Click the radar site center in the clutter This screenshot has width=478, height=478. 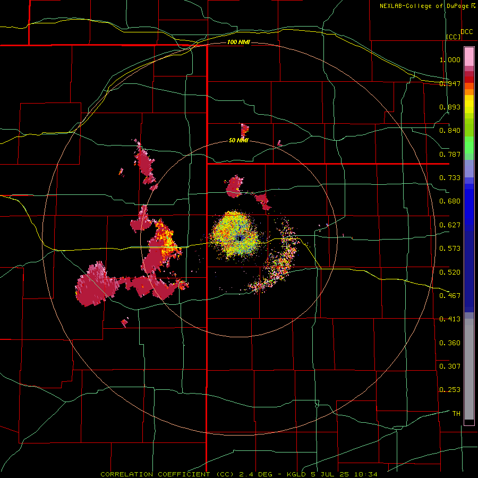click(240, 238)
